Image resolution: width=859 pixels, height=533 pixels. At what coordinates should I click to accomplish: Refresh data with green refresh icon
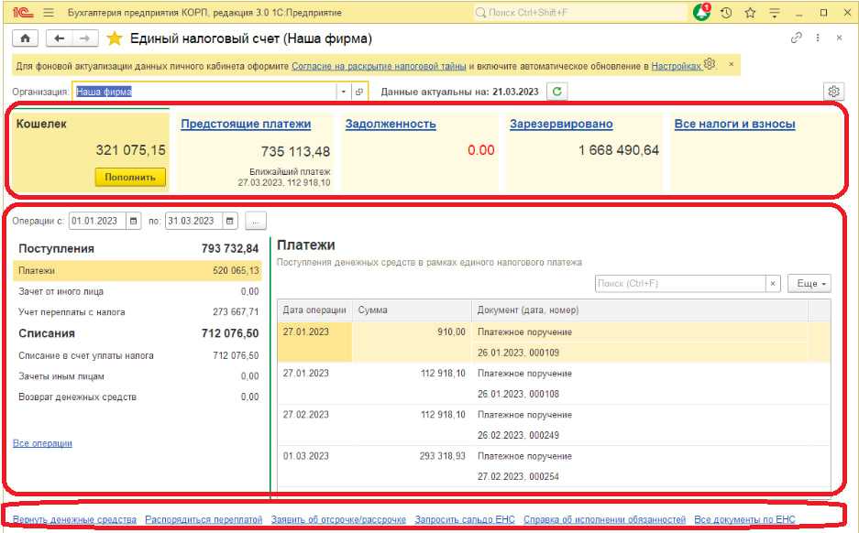pyautogui.click(x=556, y=92)
